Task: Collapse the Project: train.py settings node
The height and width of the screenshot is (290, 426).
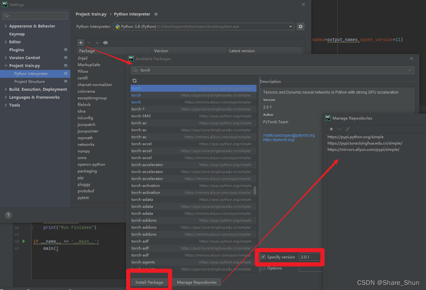Action: 6,66
